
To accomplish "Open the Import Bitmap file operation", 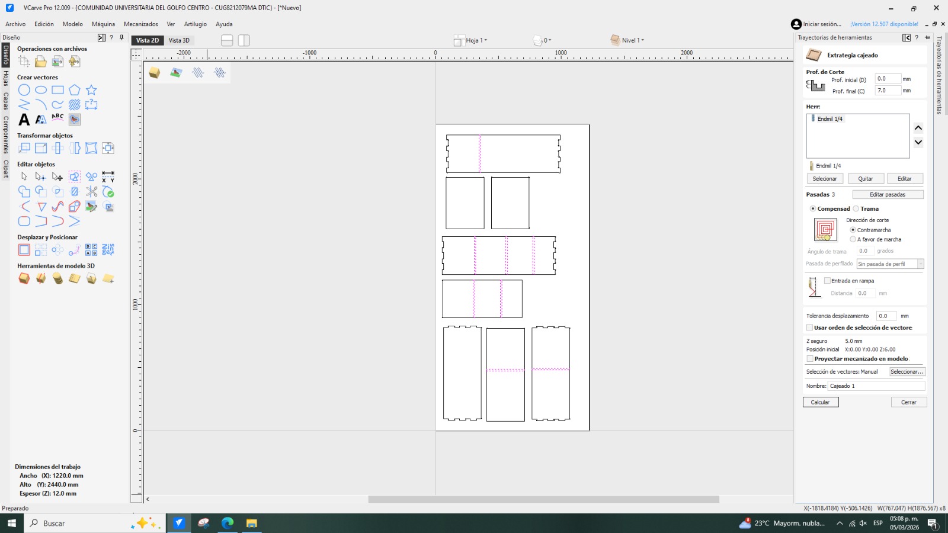I will (57, 62).
